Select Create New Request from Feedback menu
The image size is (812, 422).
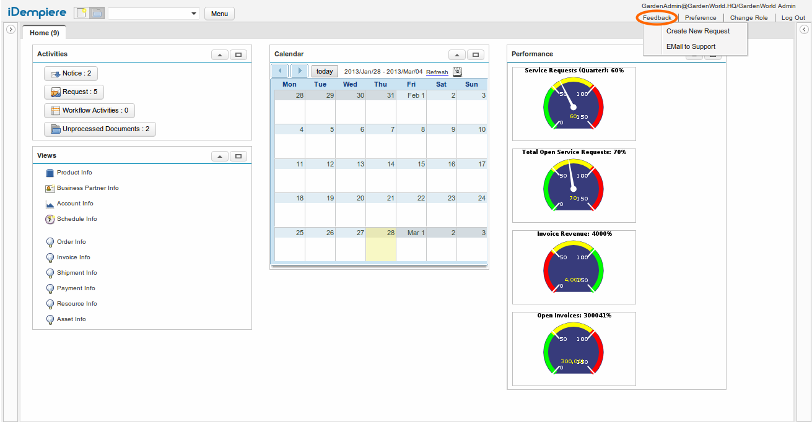pos(698,31)
